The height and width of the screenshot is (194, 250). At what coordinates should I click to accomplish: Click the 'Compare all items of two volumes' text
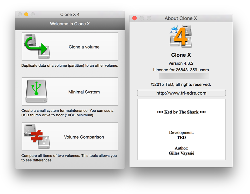(69, 158)
